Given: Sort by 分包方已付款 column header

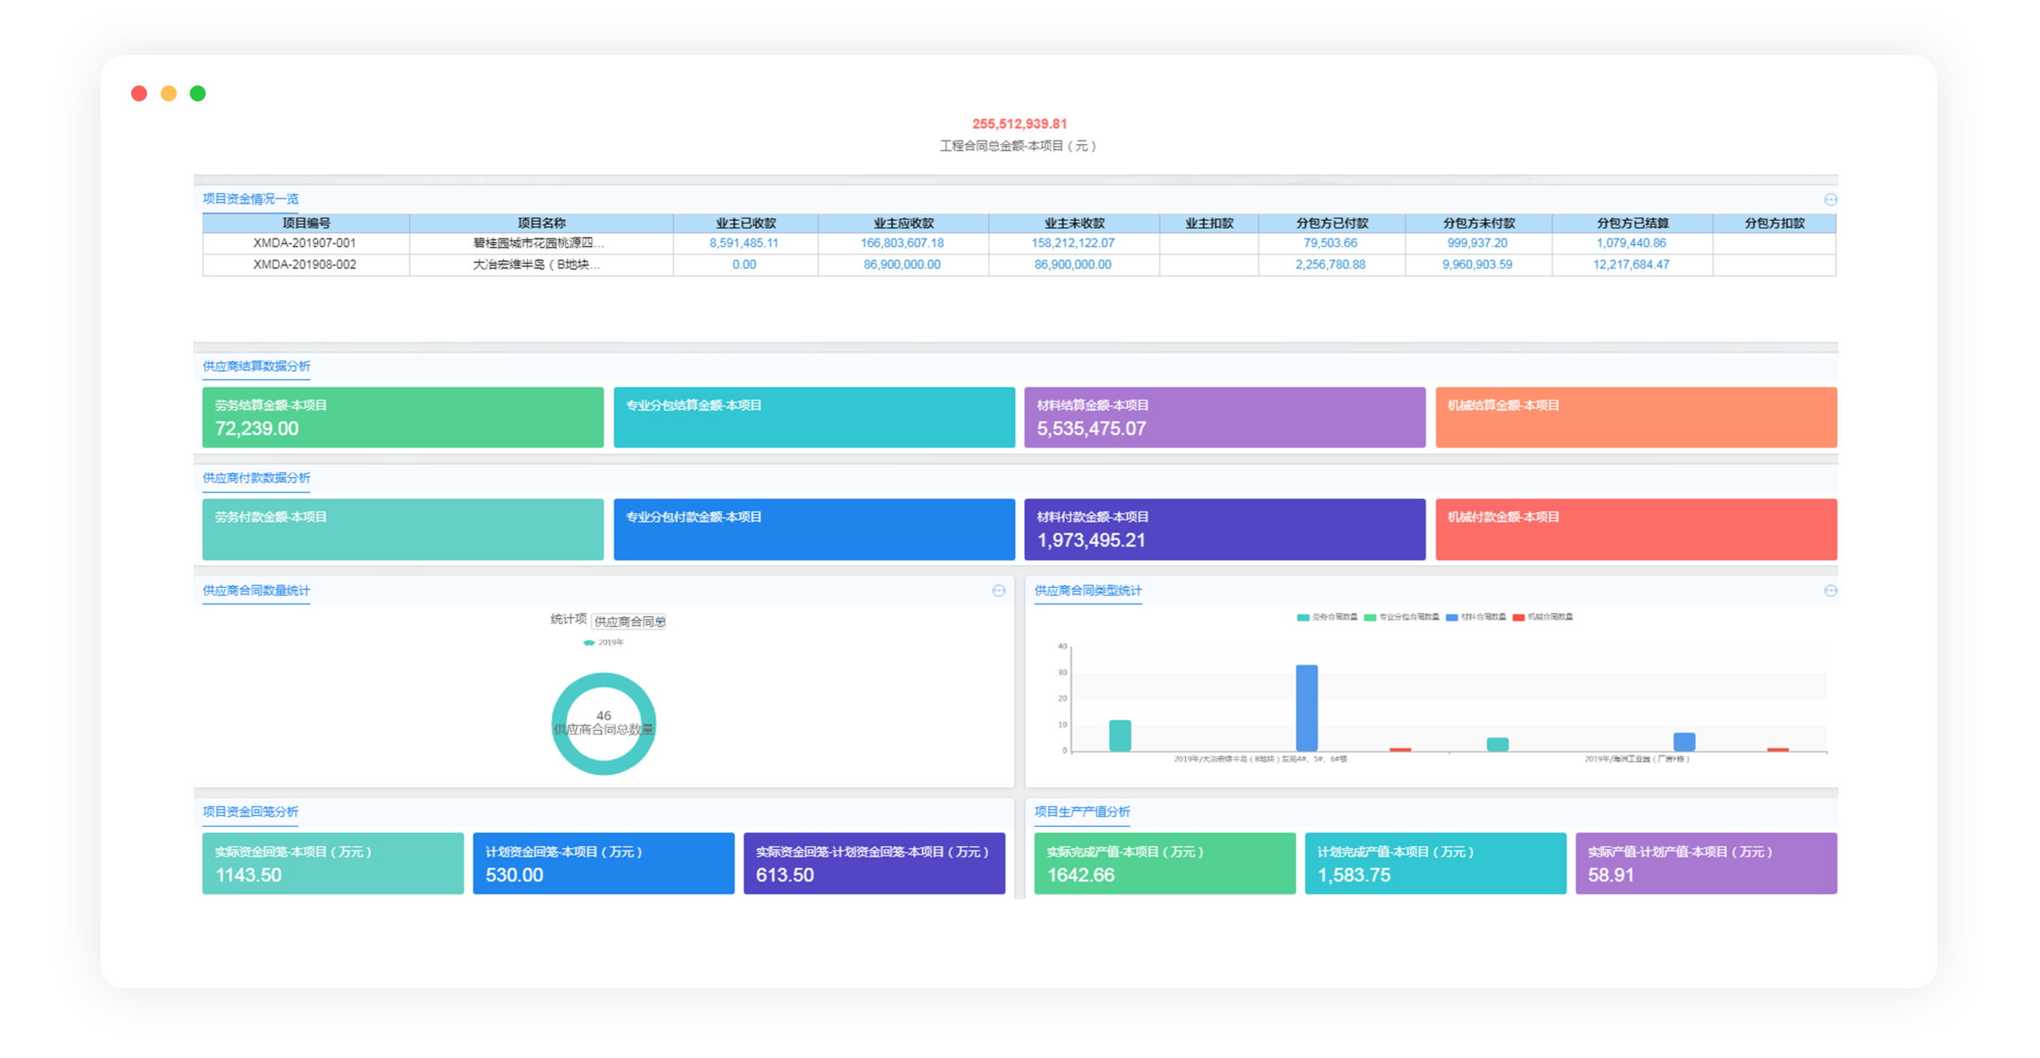Looking at the screenshot, I should coord(1332,223).
